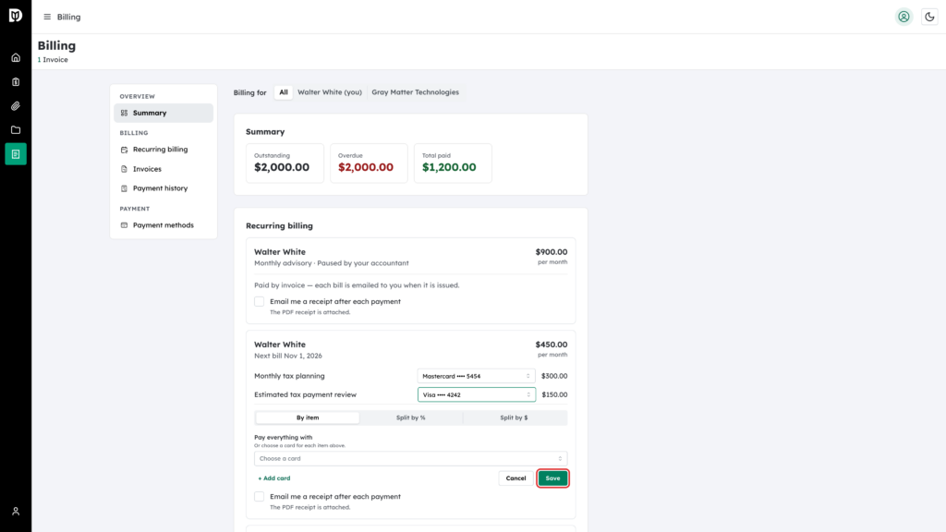Click the Invoices document icon
This screenshot has width=946, height=532.
125,169
